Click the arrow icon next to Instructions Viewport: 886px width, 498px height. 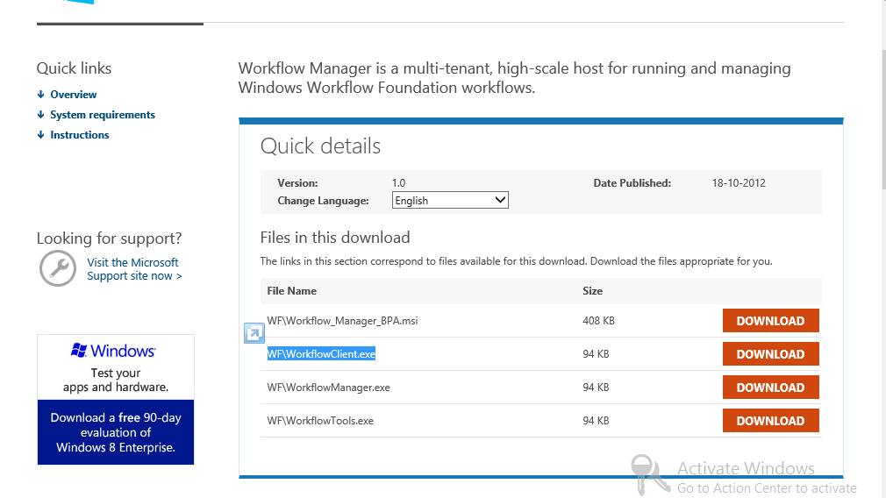coord(40,135)
